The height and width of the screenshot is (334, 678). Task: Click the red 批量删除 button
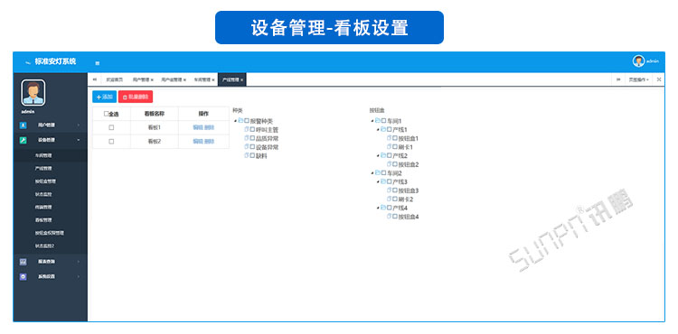pyautogui.click(x=136, y=97)
